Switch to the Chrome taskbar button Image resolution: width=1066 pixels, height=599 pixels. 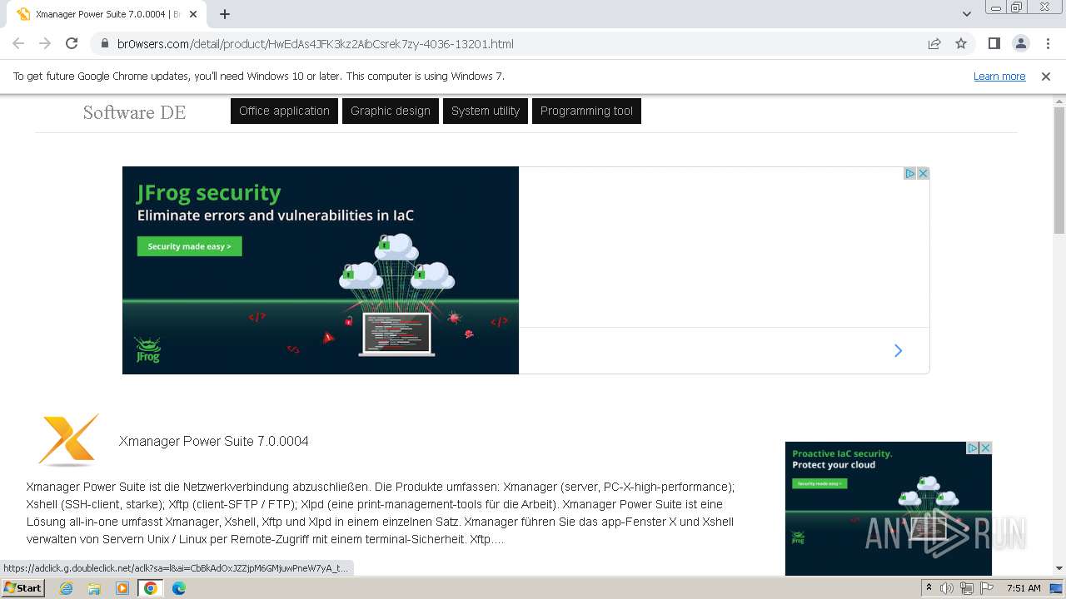pyautogui.click(x=151, y=588)
